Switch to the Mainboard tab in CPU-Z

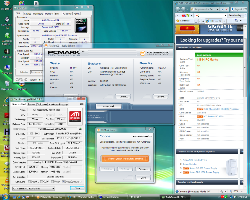tap(38, 14)
